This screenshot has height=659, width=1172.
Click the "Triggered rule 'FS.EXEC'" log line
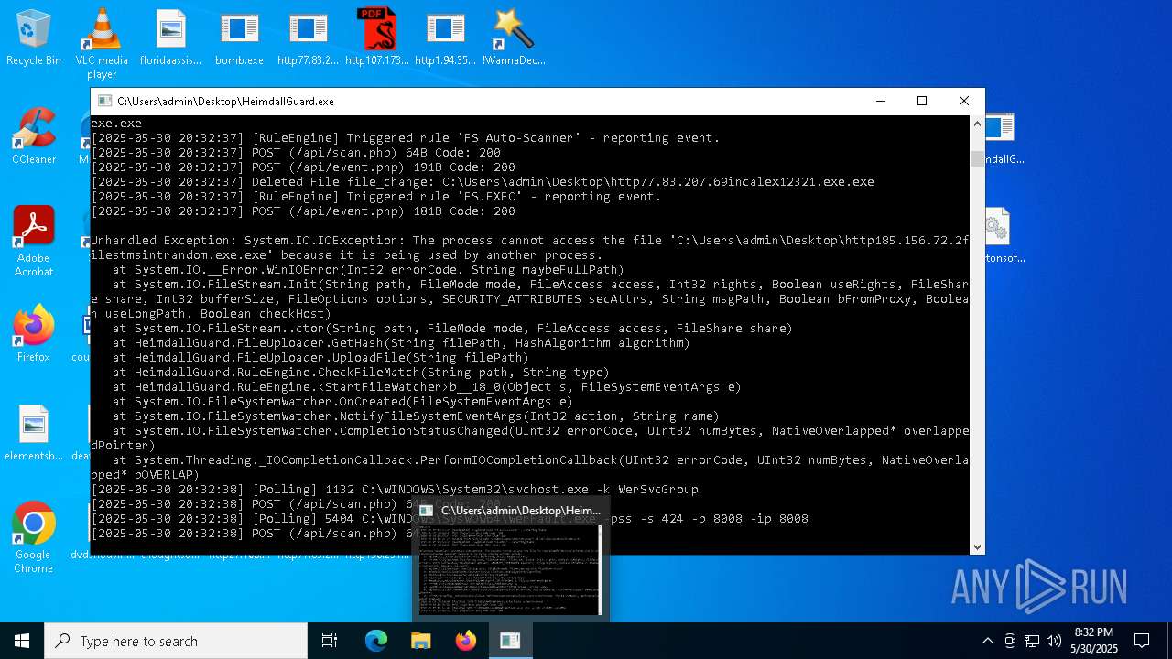pos(376,197)
